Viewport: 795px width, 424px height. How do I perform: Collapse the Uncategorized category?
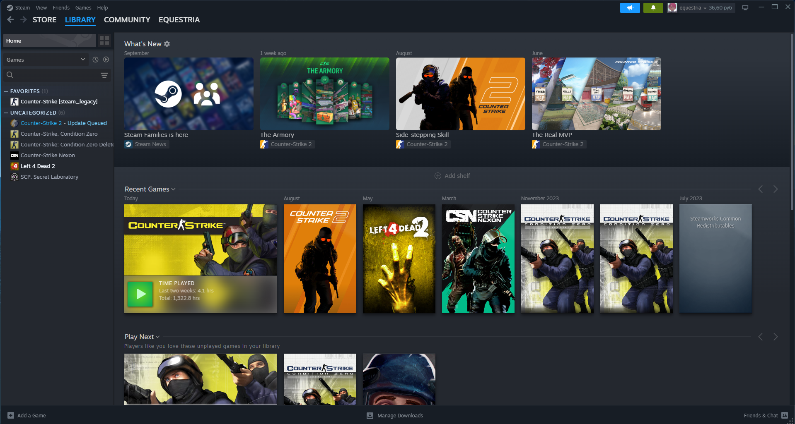[x=6, y=113]
